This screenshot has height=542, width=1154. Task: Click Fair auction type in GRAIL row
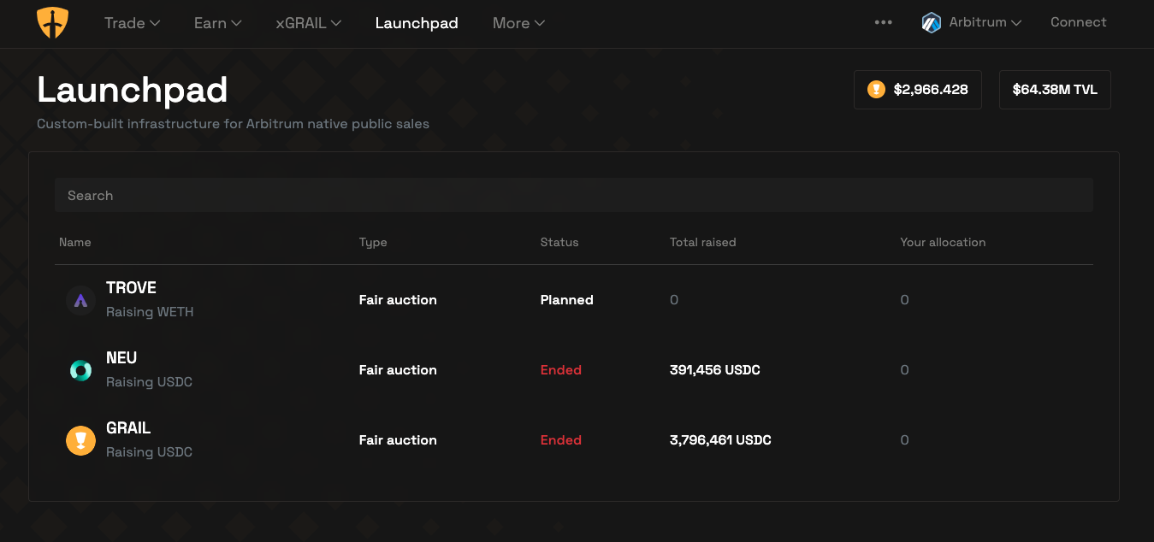click(x=398, y=440)
